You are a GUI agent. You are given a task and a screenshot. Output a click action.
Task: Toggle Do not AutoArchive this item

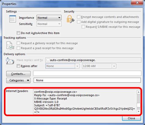tap(18, 33)
